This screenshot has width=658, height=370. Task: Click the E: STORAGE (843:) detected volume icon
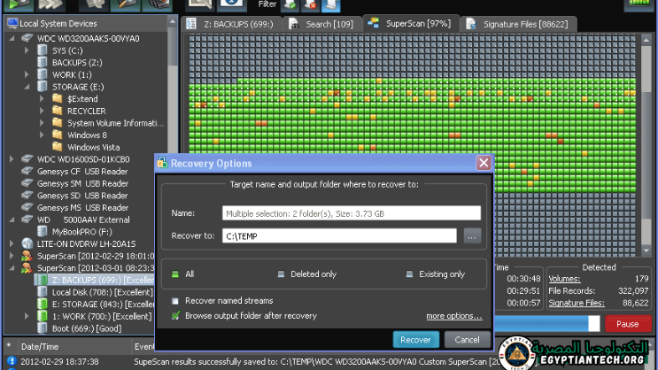pos(42,304)
